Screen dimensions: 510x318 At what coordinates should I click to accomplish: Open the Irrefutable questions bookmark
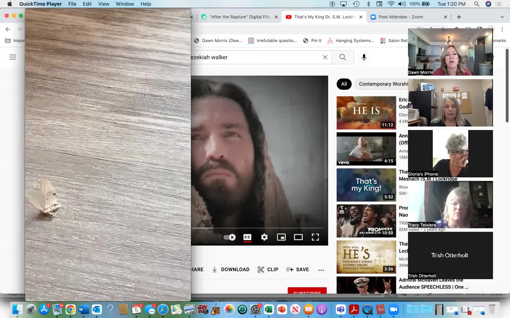273,41
